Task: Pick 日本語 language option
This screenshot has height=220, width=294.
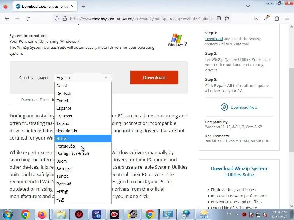Action: 83,192
